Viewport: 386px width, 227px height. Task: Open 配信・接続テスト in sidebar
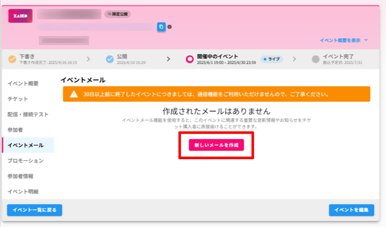click(28, 114)
